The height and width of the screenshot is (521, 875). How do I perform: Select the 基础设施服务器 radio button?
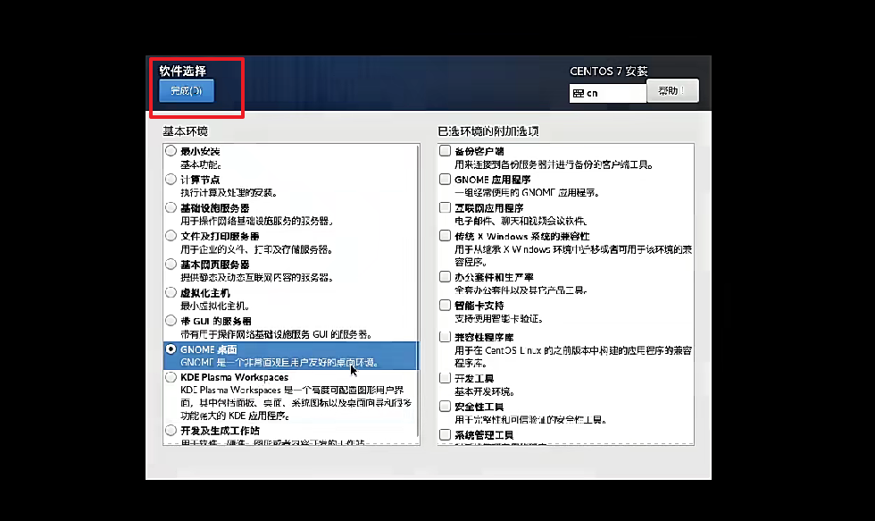(x=171, y=207)
